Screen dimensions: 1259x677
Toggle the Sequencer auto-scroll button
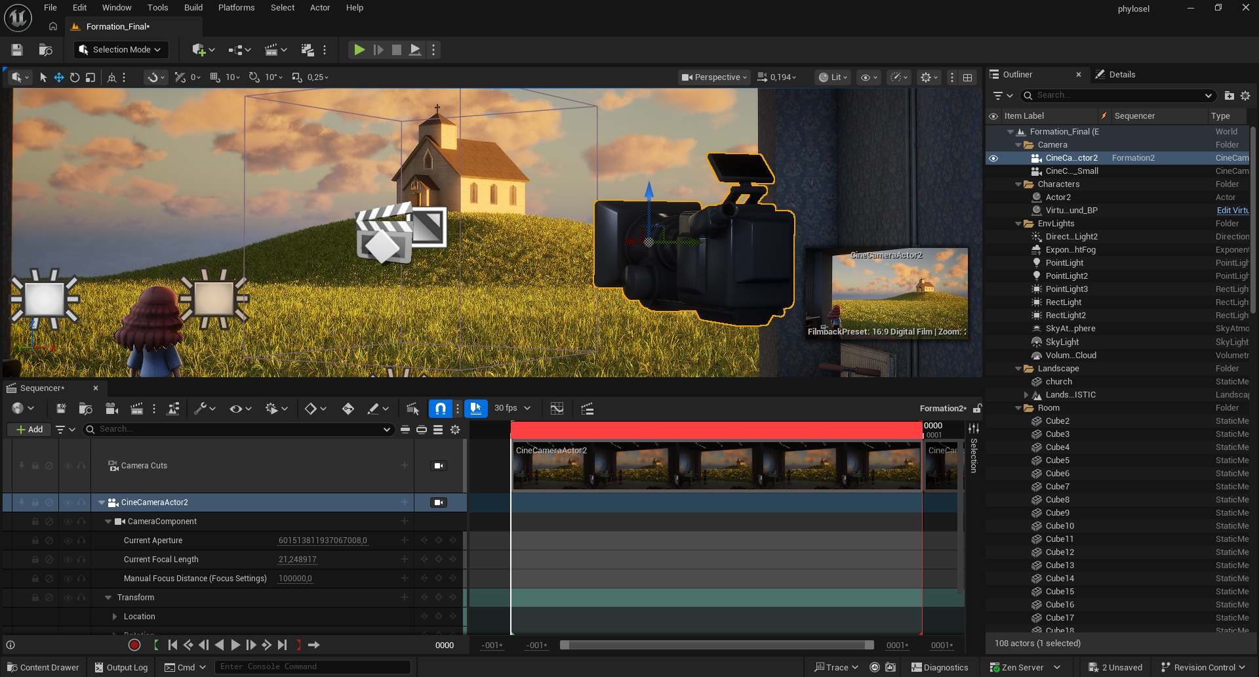click(476, 409)
